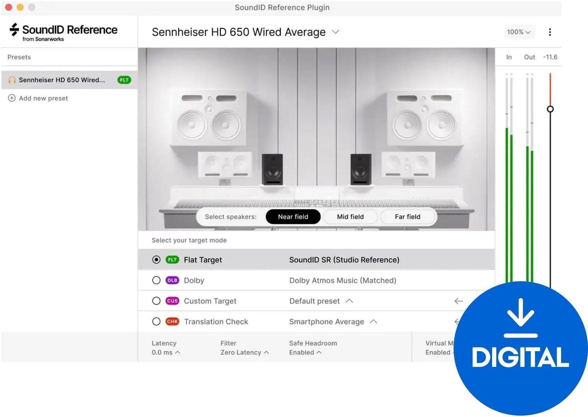
Task: Click the pink CUS badge icon
Action: [172, 301]
